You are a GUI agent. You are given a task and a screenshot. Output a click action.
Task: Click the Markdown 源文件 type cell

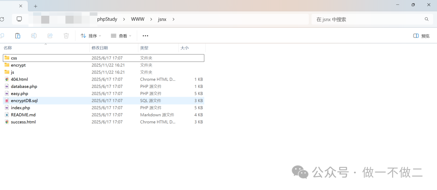point(157,115)
